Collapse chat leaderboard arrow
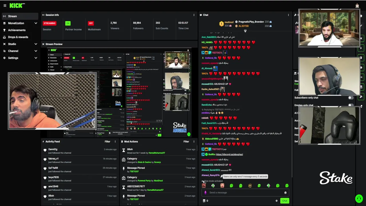Image resolution: width=366 pixels, height=206 pixels. 245,31
